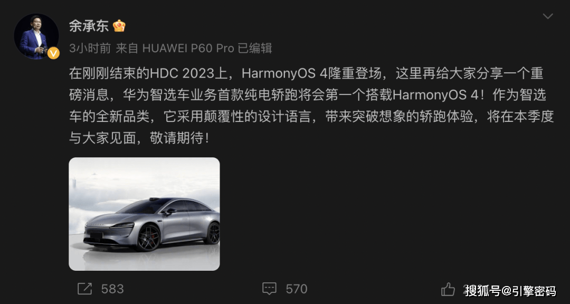Expand the post options chevron
Image resolution: width=570 pixels, height=304 pixels.
pos(547,16)
